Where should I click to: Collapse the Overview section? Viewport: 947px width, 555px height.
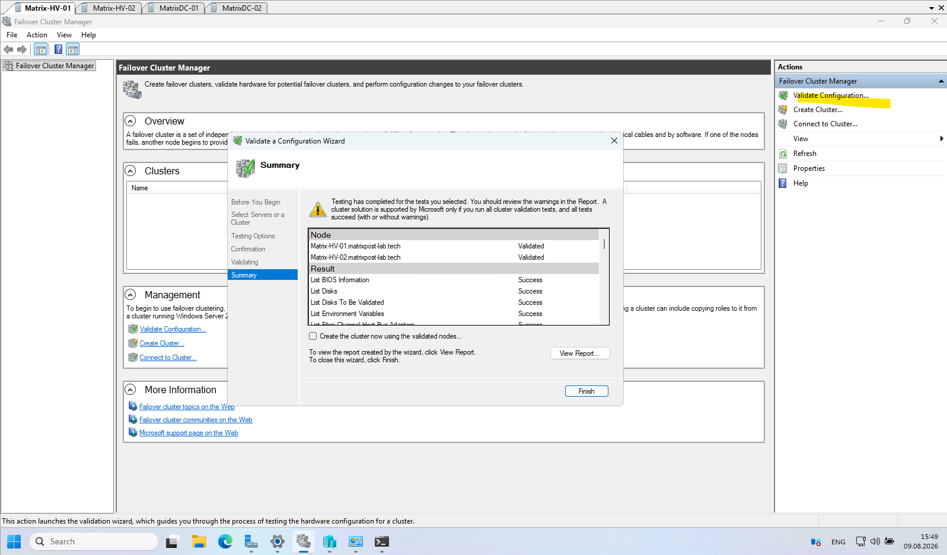click(130, 121)
